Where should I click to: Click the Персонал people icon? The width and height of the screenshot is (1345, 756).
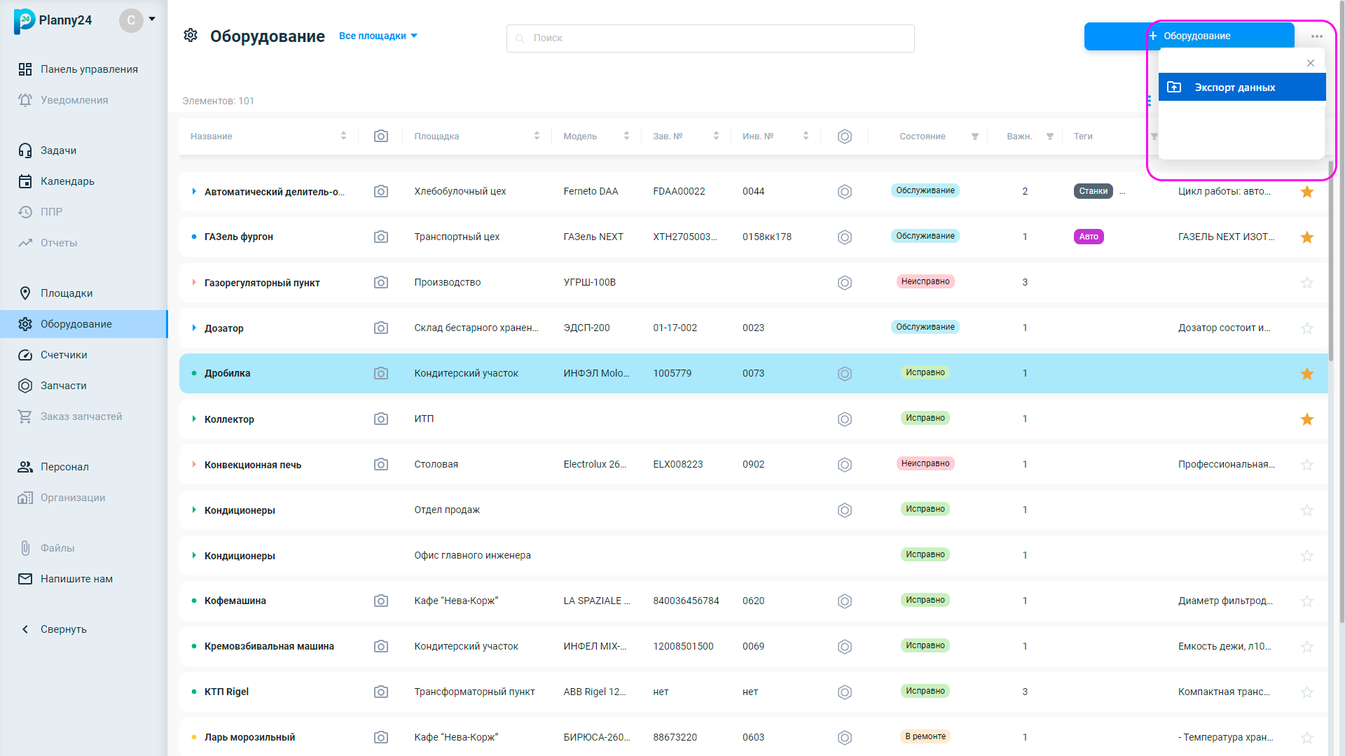click(x=25, y=467)
